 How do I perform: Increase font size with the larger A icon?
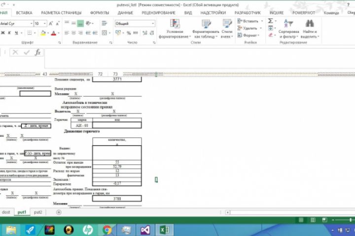pos(51,24)
